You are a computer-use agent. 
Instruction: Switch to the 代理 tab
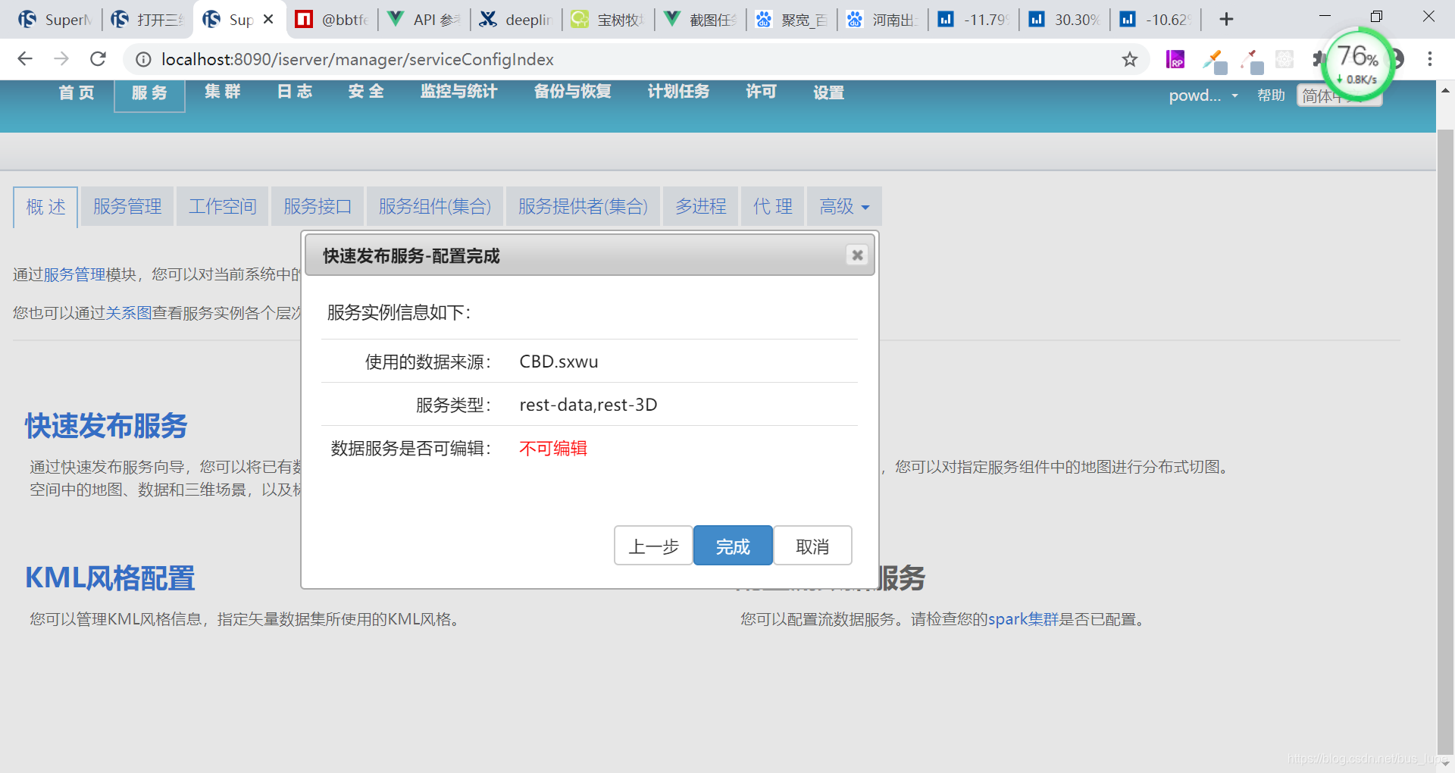772,206
